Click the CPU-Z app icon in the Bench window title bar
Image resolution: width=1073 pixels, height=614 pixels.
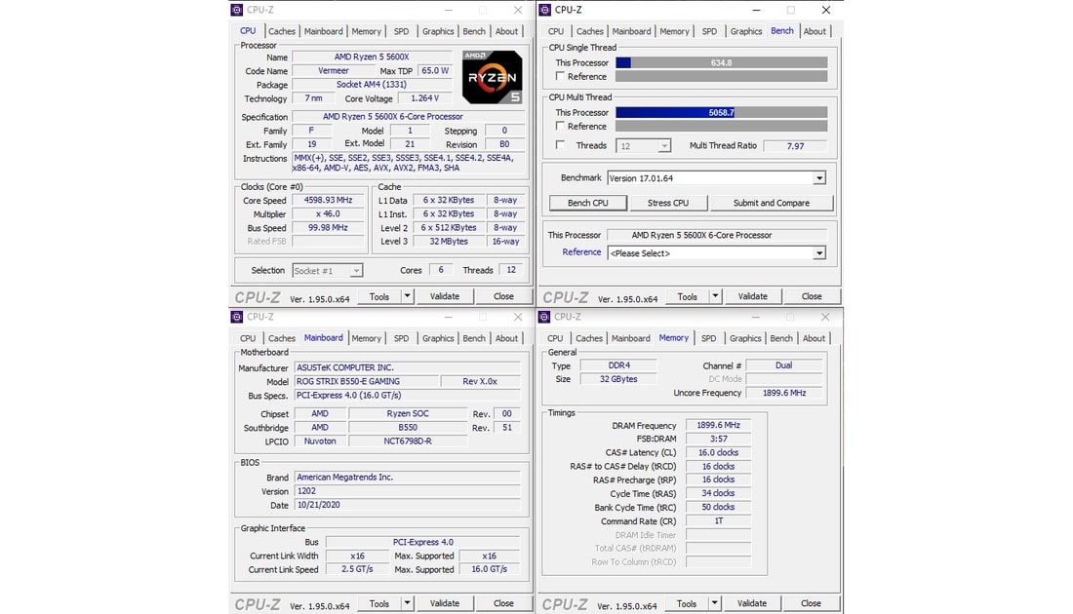click(544, 10)
